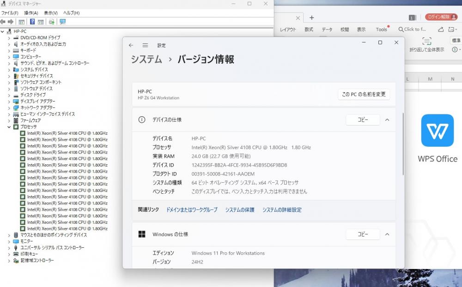The width and height of the screenshot is (462, 287).
Task: Select セキュリティ デバイス tree item
Action: (36, 76)
